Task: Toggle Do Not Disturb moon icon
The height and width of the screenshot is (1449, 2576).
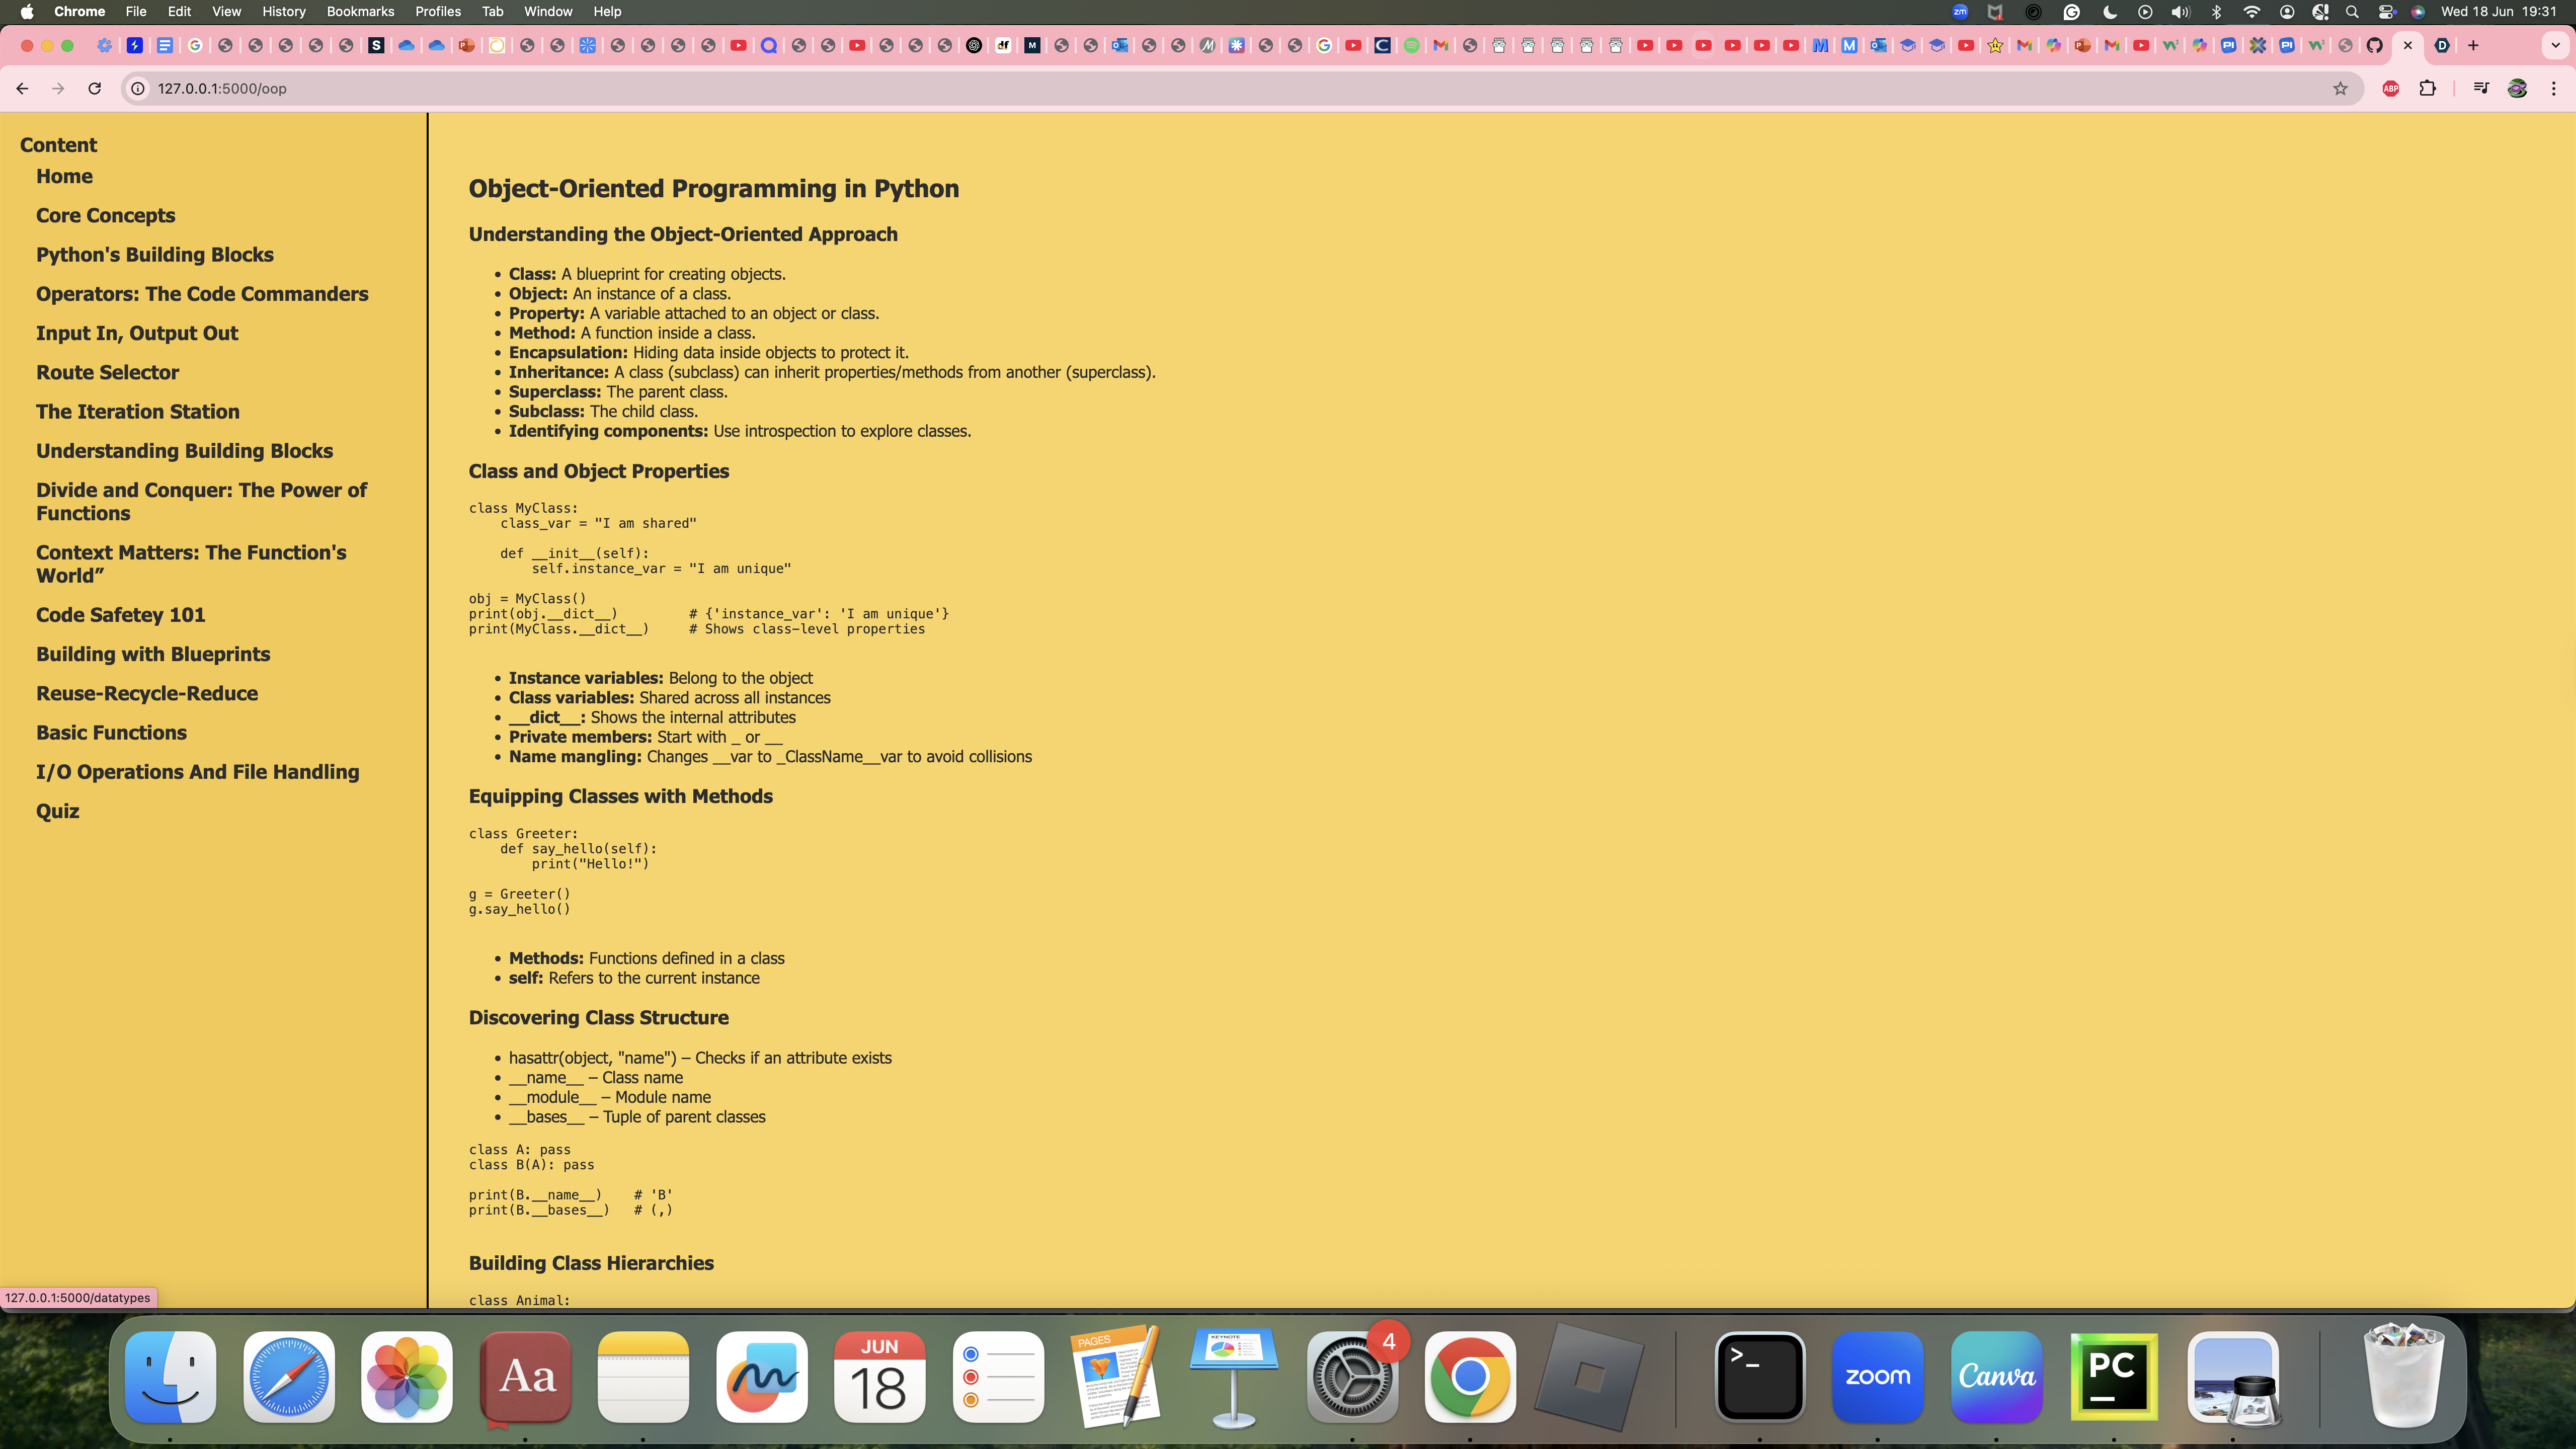Action: coord(2109,11)
